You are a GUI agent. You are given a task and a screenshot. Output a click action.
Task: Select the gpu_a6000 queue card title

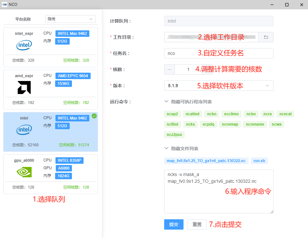[x=24, y=160]
